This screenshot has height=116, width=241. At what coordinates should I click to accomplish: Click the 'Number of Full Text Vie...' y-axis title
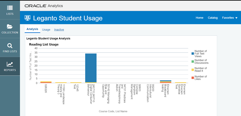pos(30,66)
